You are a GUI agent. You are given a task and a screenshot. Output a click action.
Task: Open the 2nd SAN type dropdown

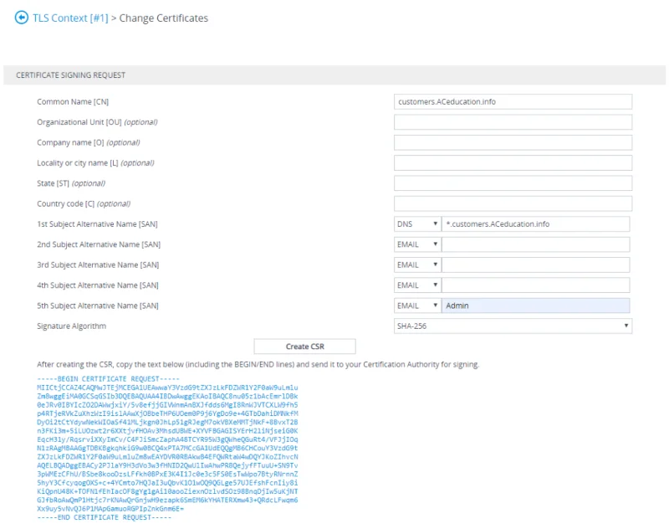[417, 244]
